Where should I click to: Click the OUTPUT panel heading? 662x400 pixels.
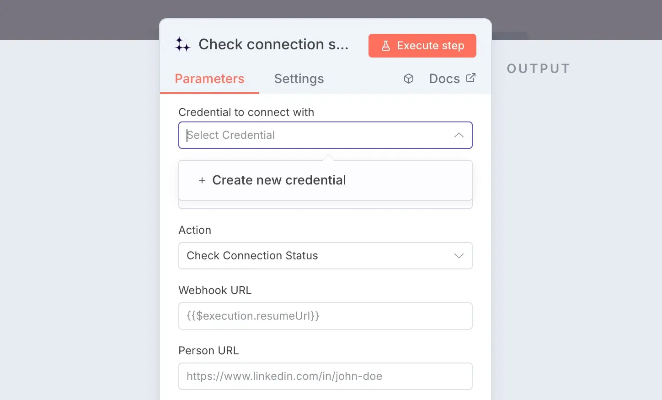538,68
